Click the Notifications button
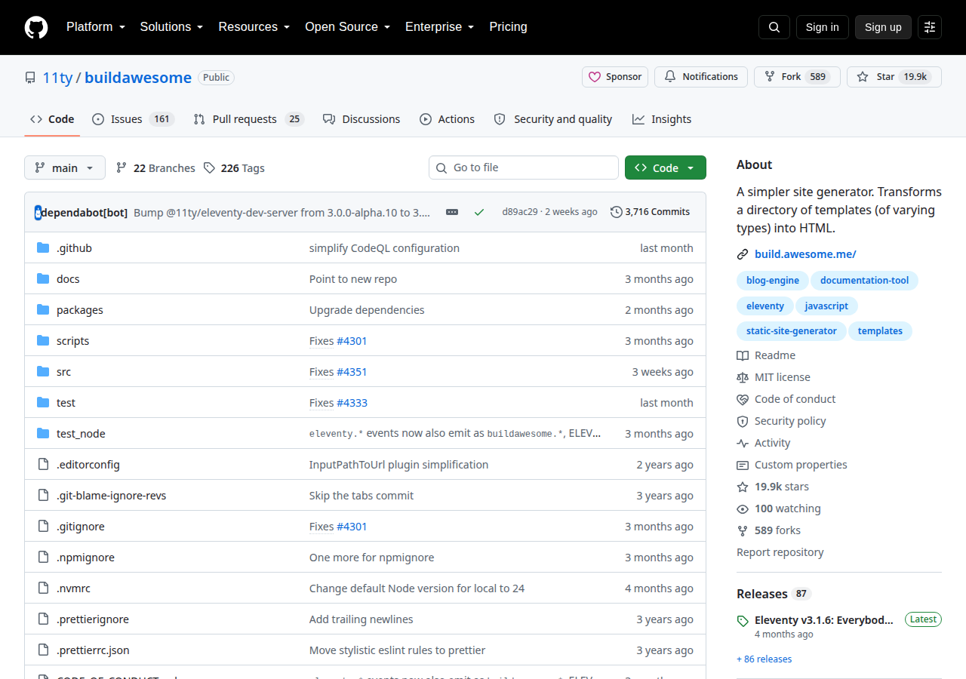This screenshot has height=679, width=966. point(701,77)
